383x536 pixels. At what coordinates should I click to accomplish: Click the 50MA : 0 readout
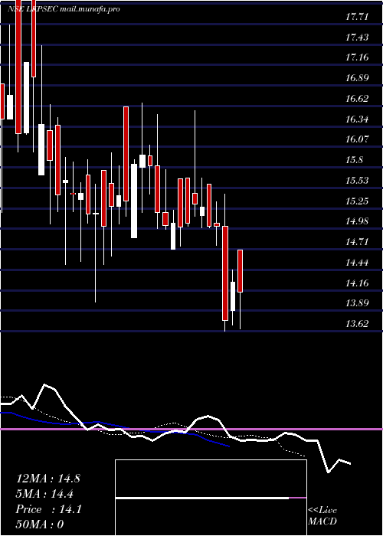[x=40, y=525]
